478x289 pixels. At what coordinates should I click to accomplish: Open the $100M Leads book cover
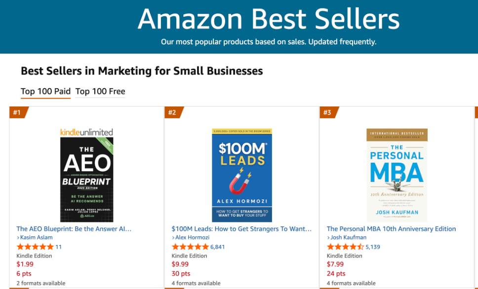click(242, 176)
